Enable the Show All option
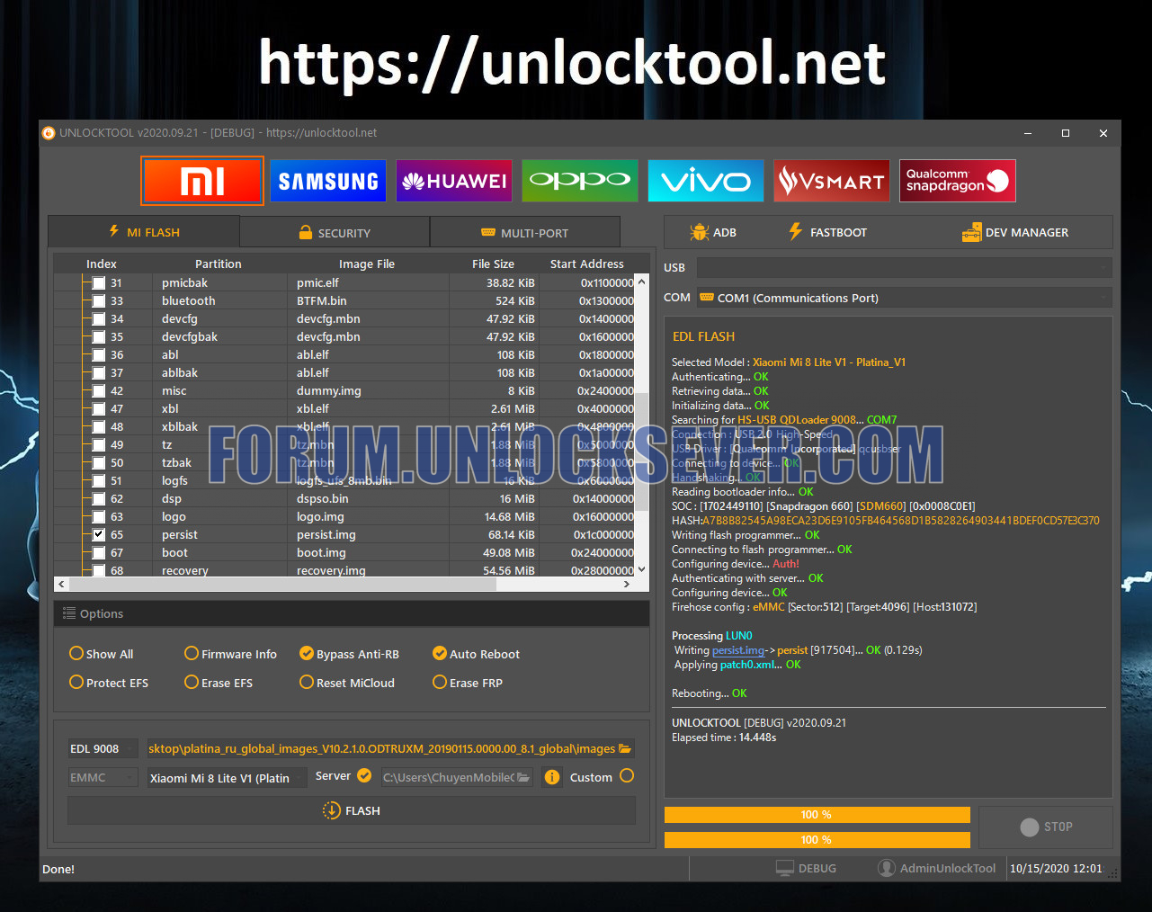 [x=76, y=653]
